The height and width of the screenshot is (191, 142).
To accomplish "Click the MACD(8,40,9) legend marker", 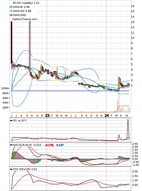I will tap(11, 145).
